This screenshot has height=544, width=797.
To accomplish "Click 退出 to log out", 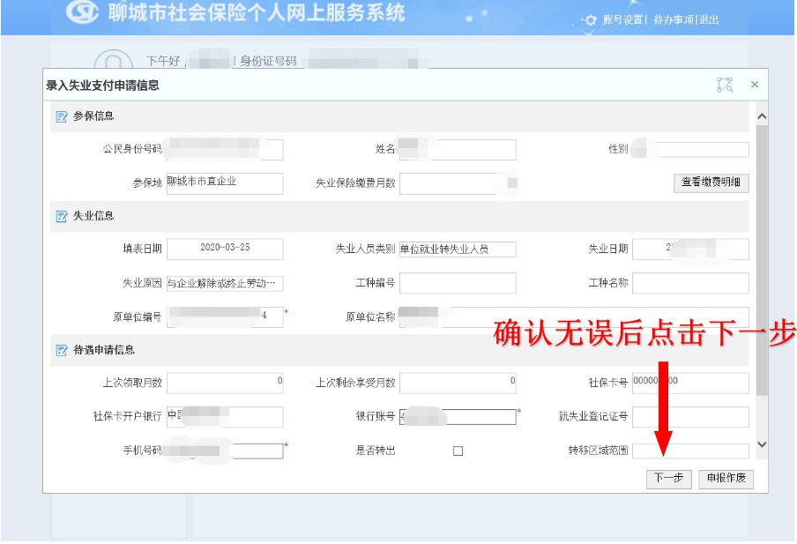I will 709,19.
